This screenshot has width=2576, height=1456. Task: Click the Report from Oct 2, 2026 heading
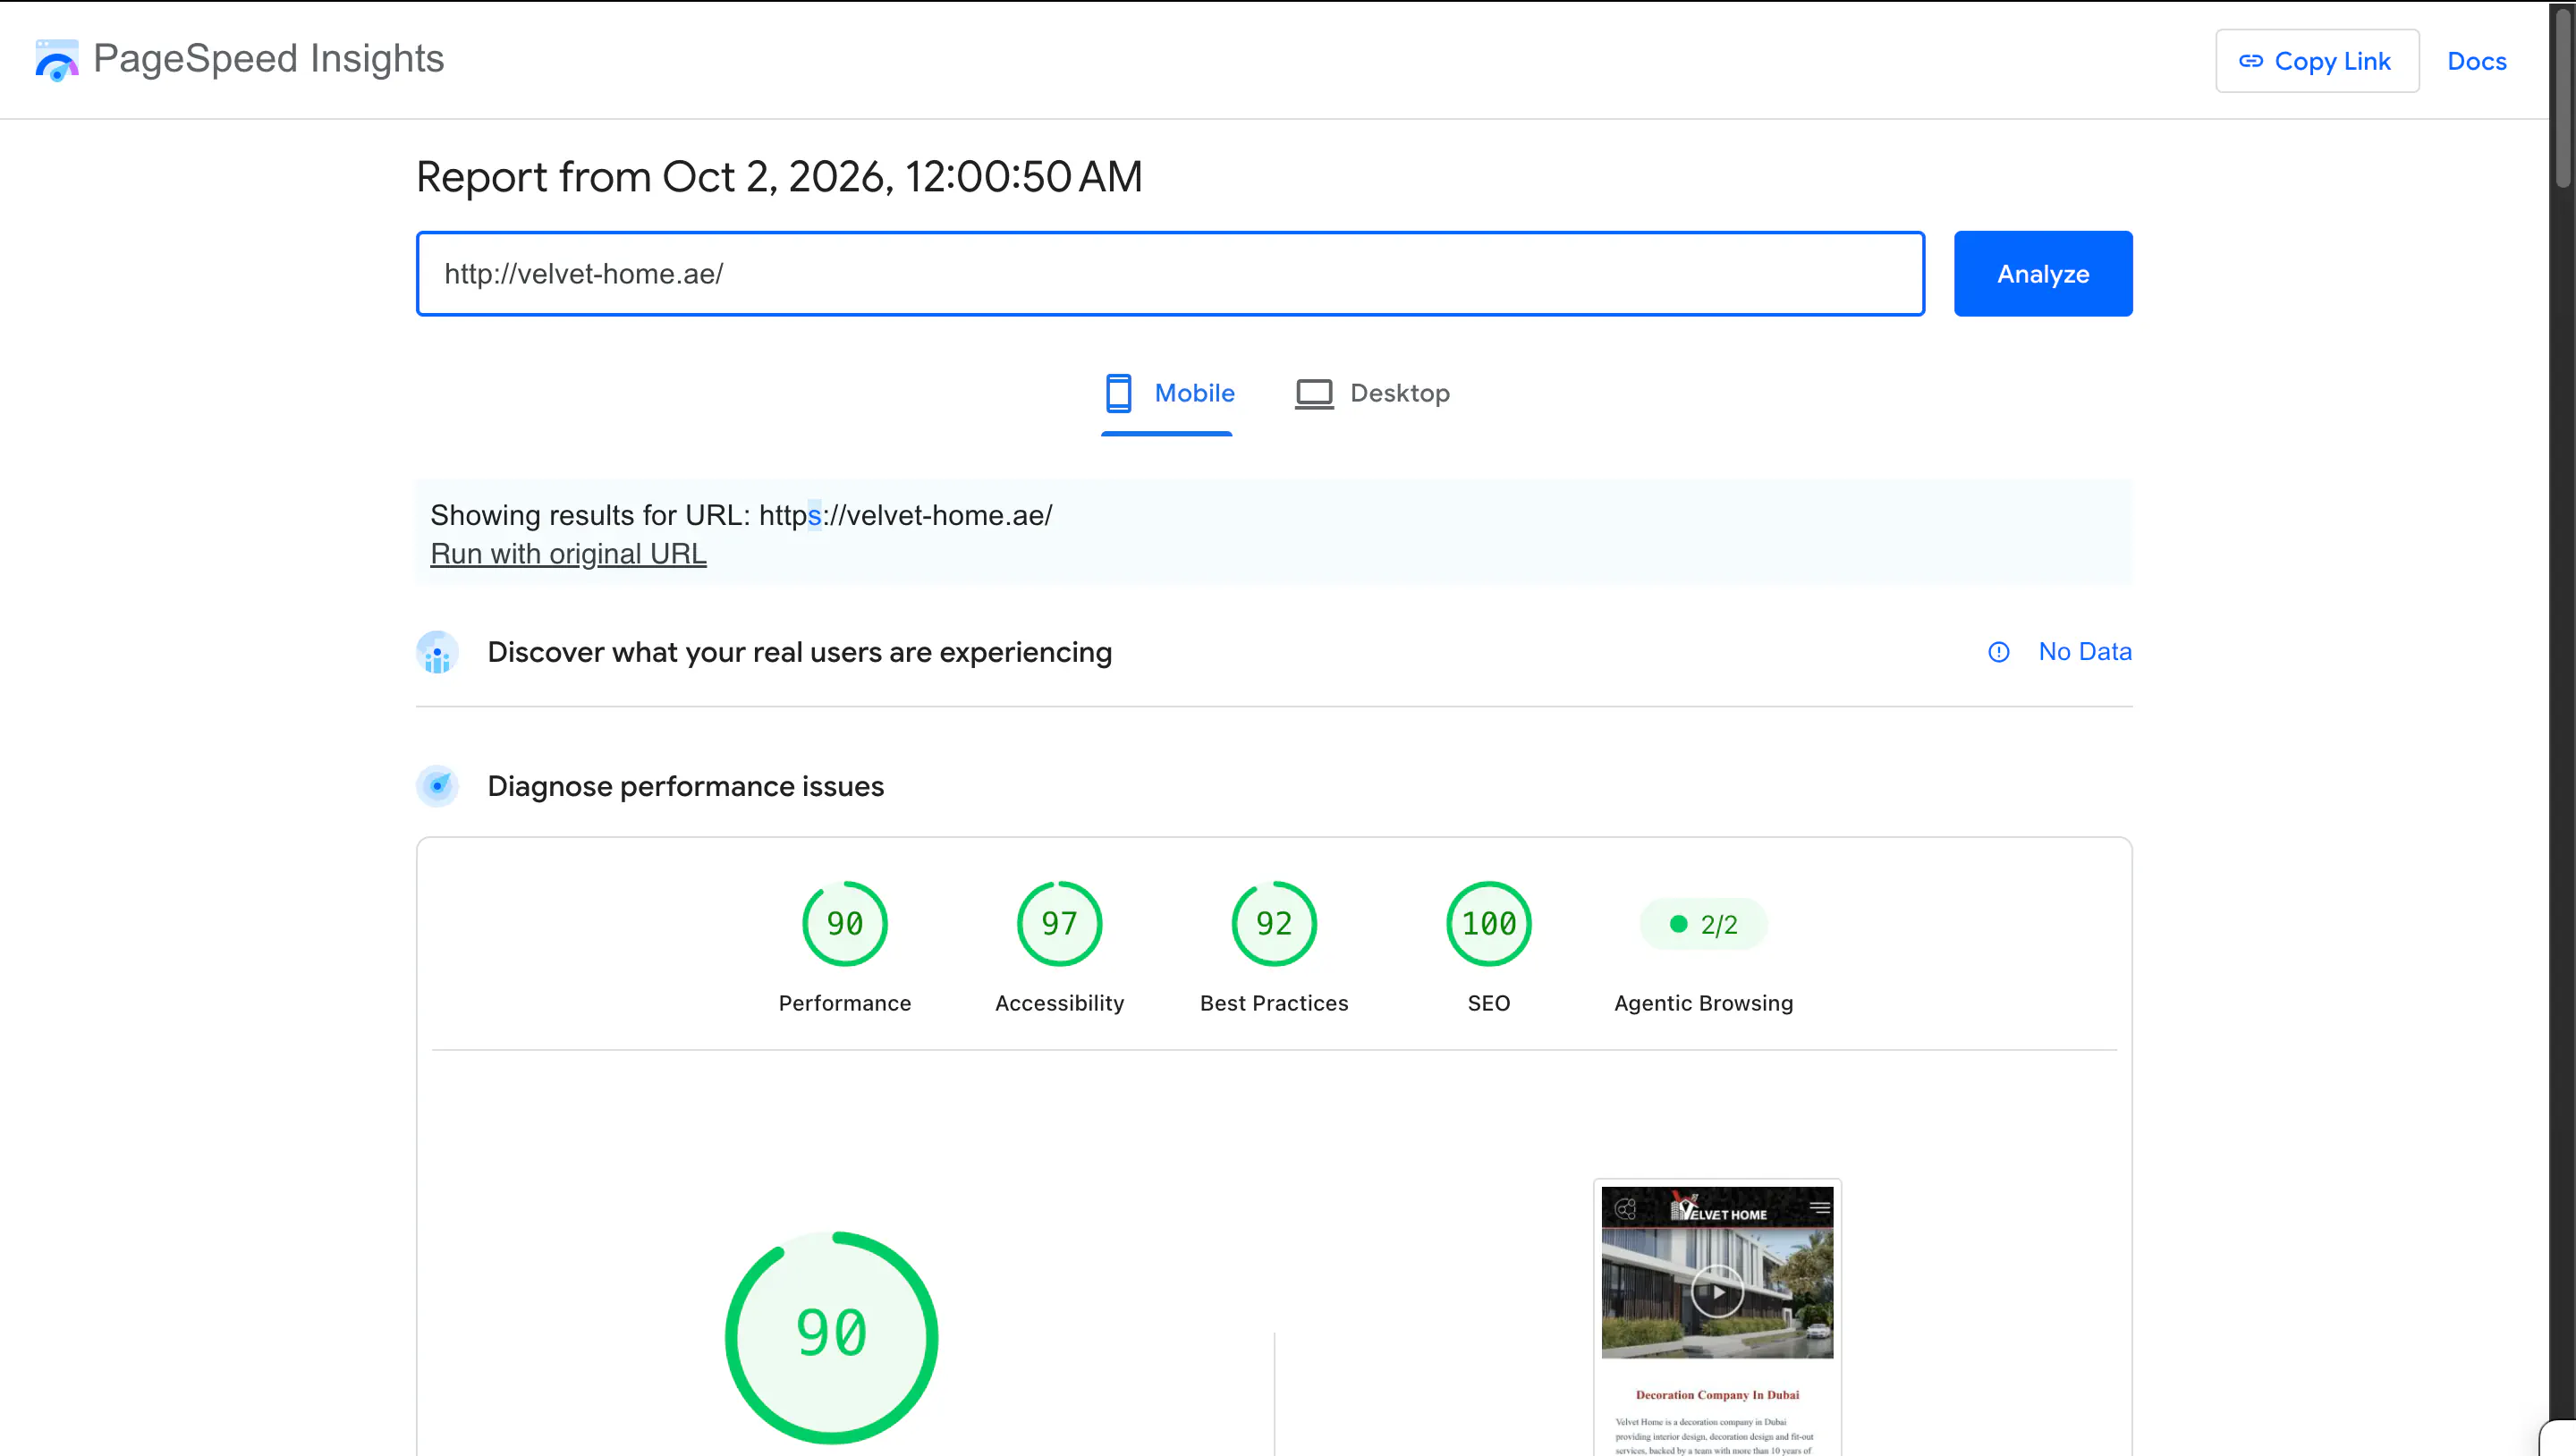click(778, 177)
